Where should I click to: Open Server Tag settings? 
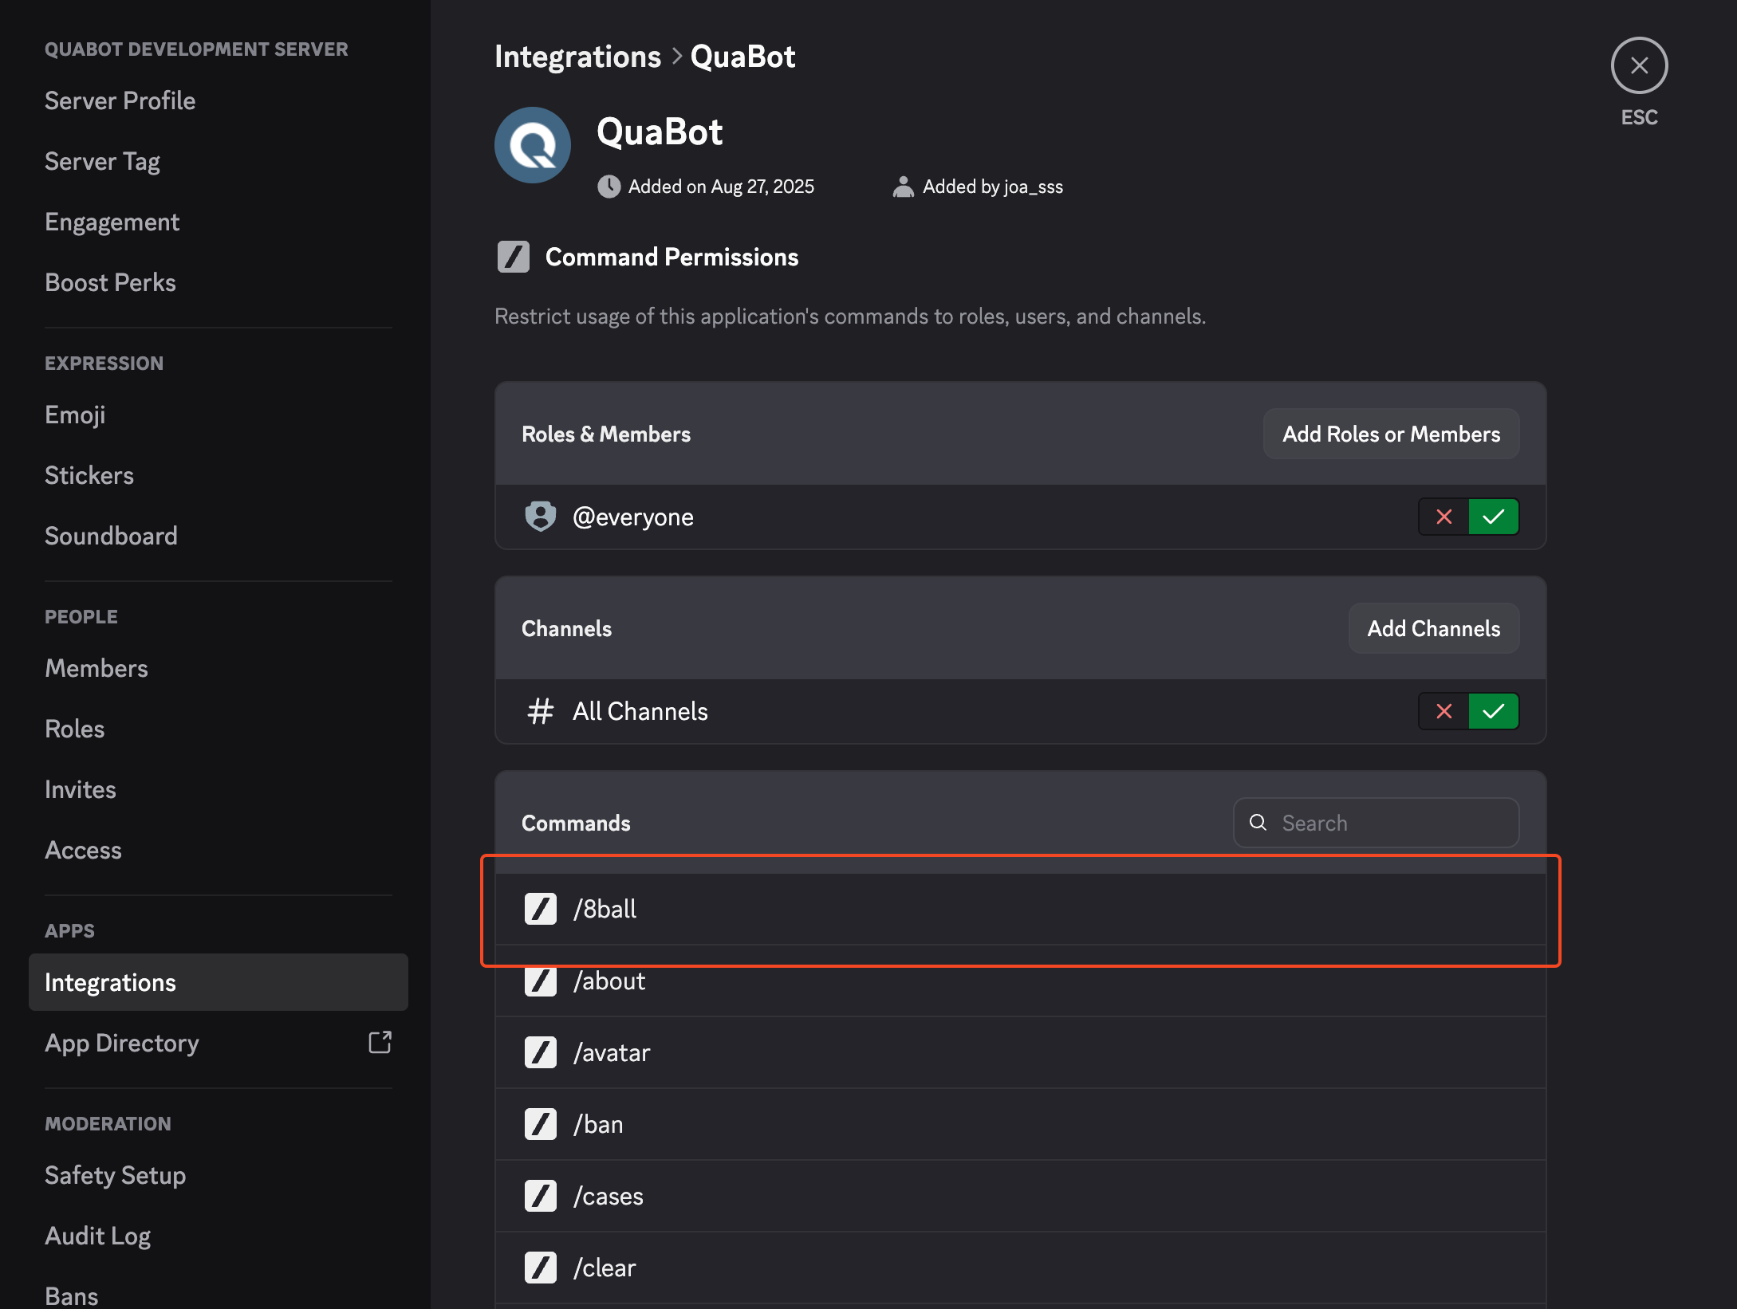coord(218,161)
